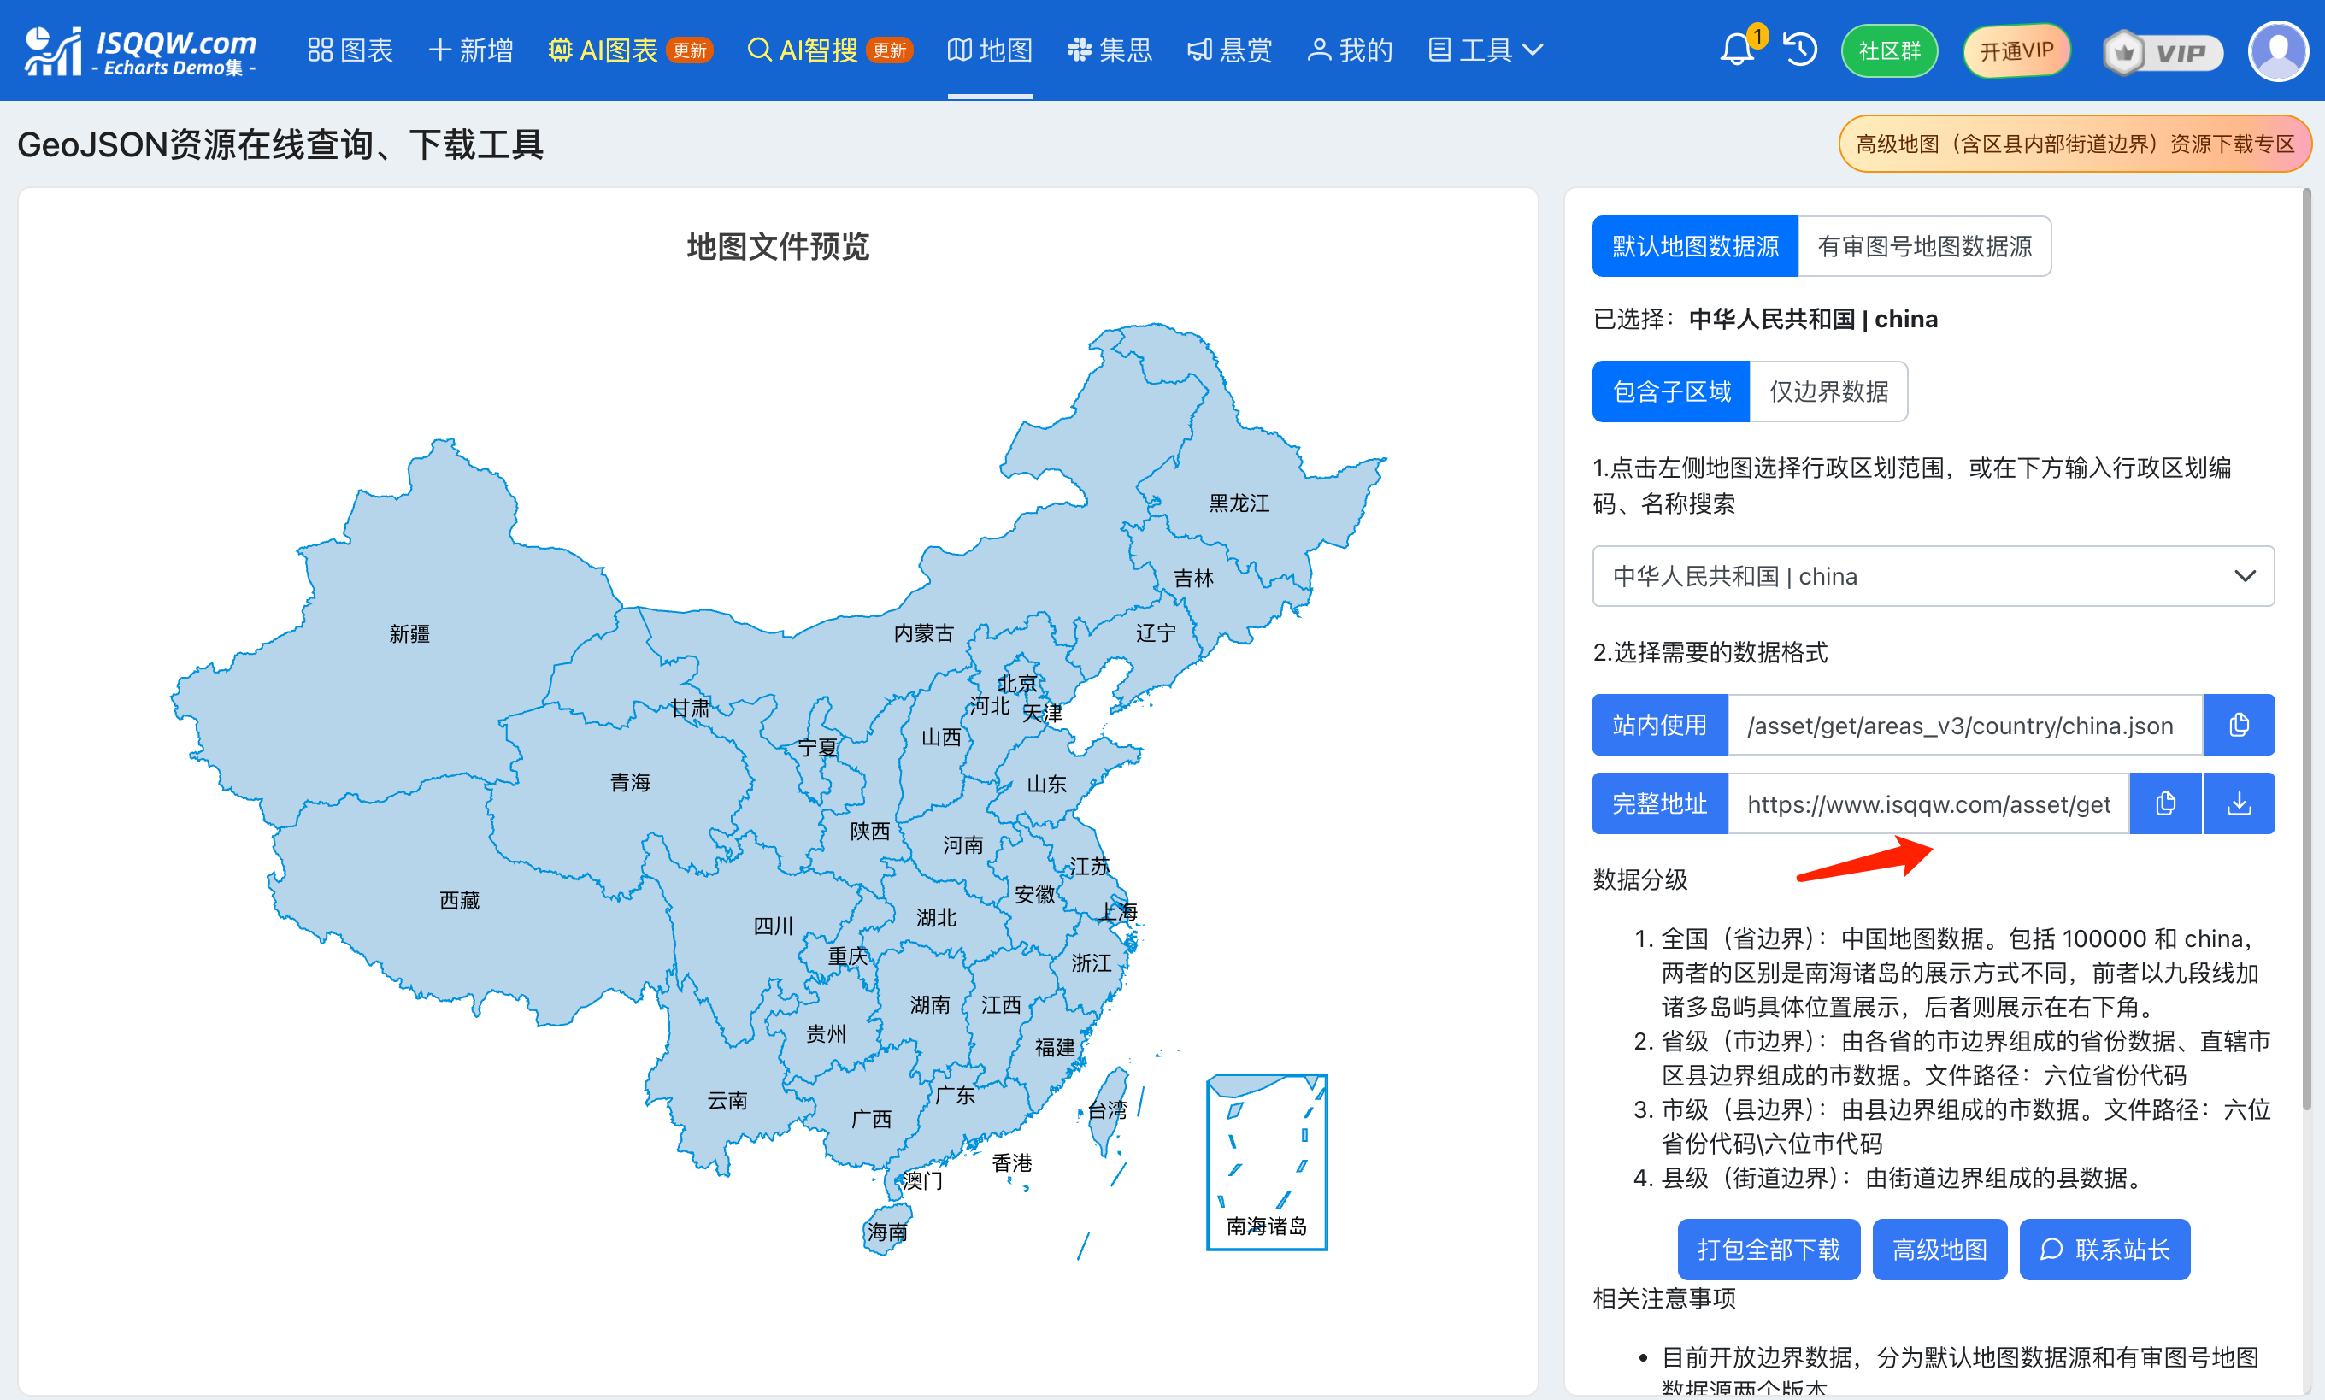Click the right panel scrollbar

point(2306,651)
